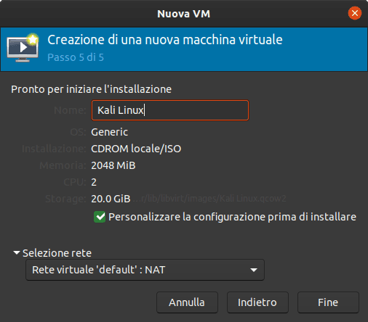The height and width of the screenshot is (322, 368).
Task: Close the Nuova VM dialog
Action: point(355,13)
